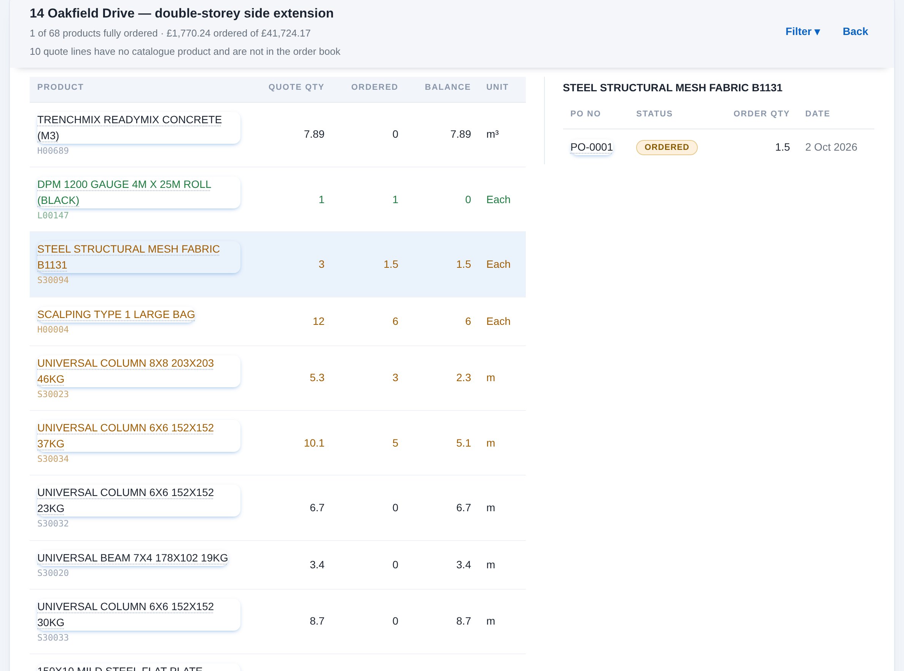This screenshot has width=904, height=671.
Task: Click the ORDER QTY column header
Action: tap(761, 114)
